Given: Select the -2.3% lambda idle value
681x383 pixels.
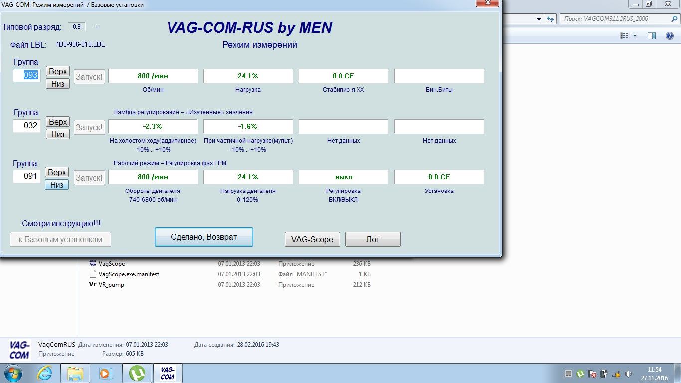Looking at the screenshot, I should [x=153, y=127].
